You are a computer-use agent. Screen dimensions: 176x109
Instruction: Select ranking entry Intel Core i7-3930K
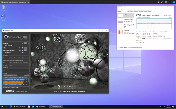coord(15,80)
